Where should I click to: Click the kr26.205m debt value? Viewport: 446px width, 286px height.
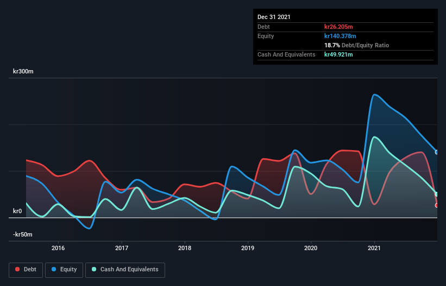[338, 27]
